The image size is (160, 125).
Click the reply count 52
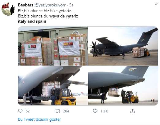click(28, 111)
